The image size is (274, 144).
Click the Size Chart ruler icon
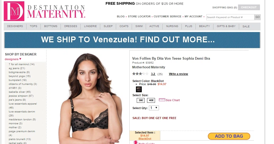(x=162, y=100)
